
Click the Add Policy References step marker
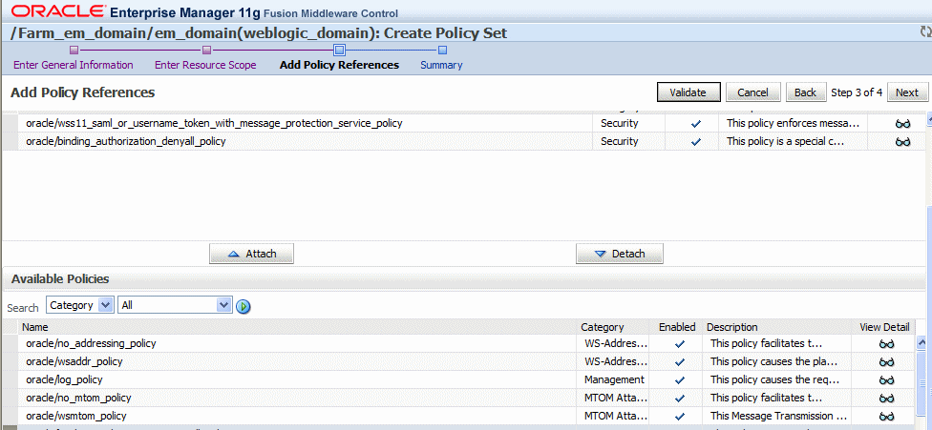click(339, 50)
